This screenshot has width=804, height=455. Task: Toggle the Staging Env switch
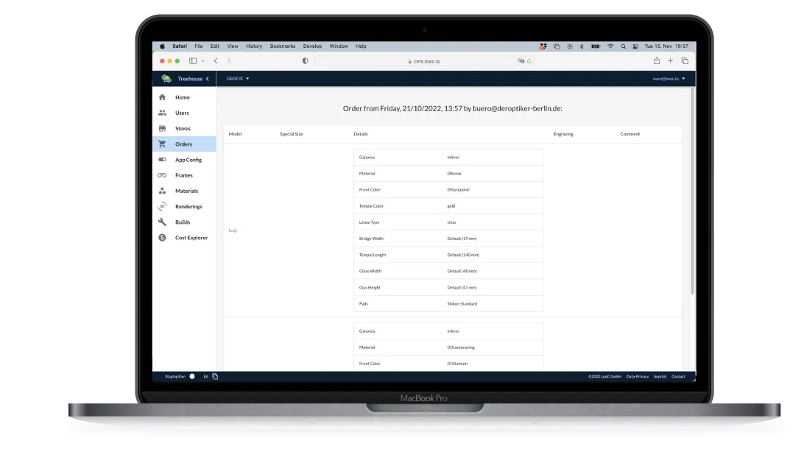coord(191,376)
